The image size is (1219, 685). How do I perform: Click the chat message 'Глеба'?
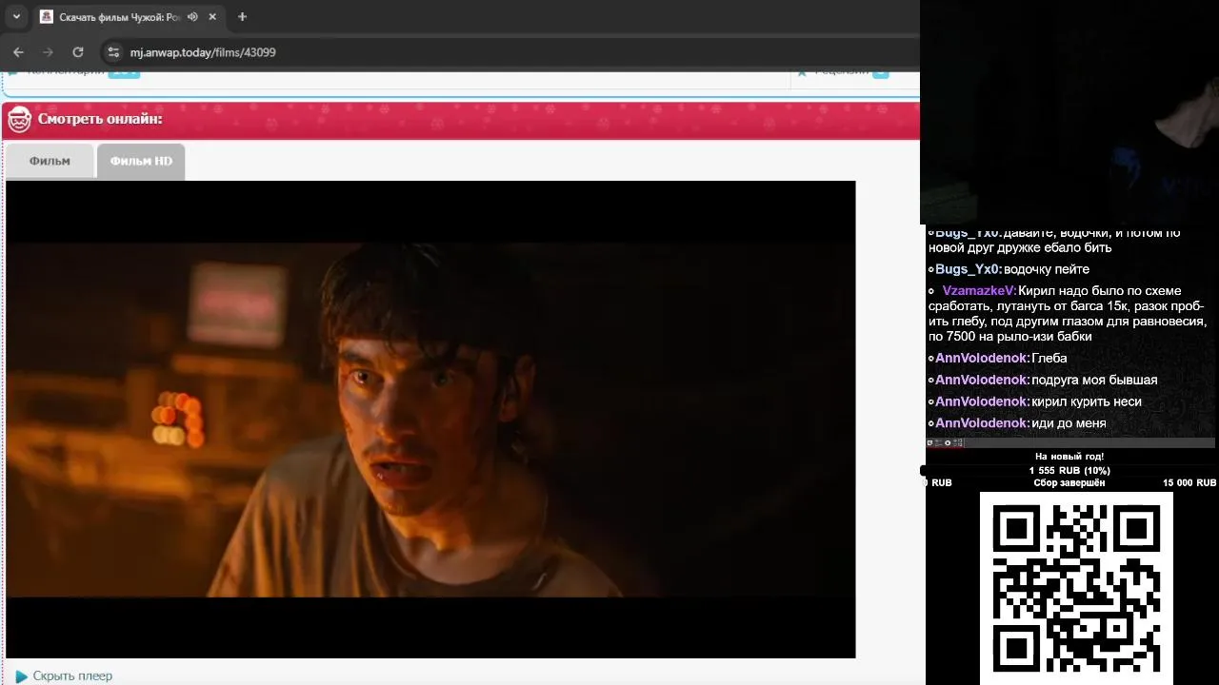(x=1049, y=358)
